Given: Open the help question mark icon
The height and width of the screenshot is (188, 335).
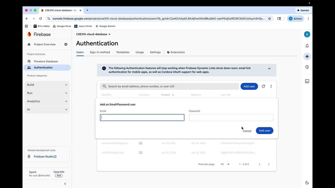Looking at the screenshot, I should pyautogui.click(x=307, y=67).
